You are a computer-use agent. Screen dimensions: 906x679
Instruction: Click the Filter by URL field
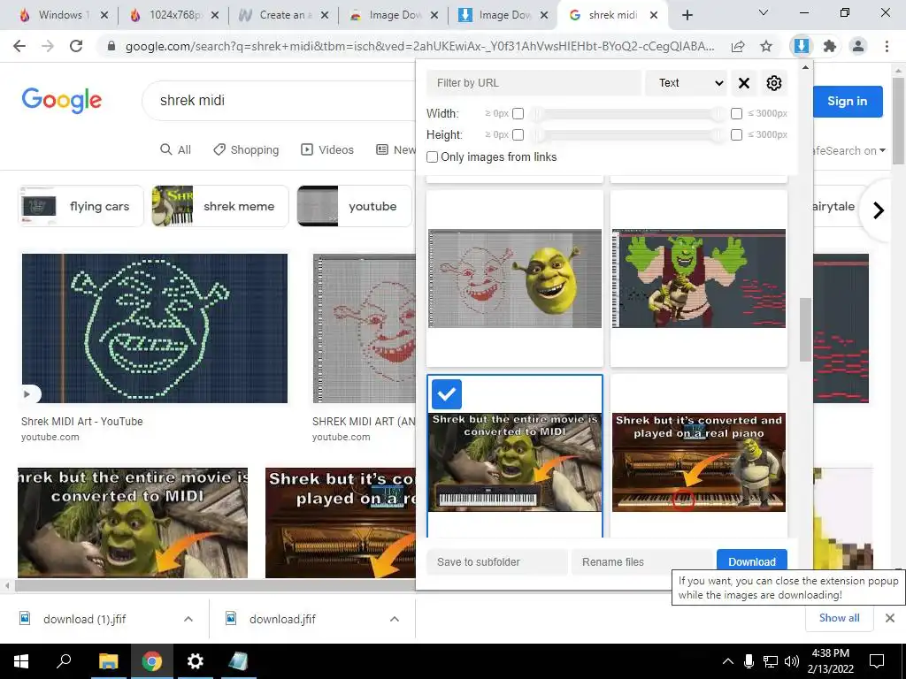pos(534,83)
